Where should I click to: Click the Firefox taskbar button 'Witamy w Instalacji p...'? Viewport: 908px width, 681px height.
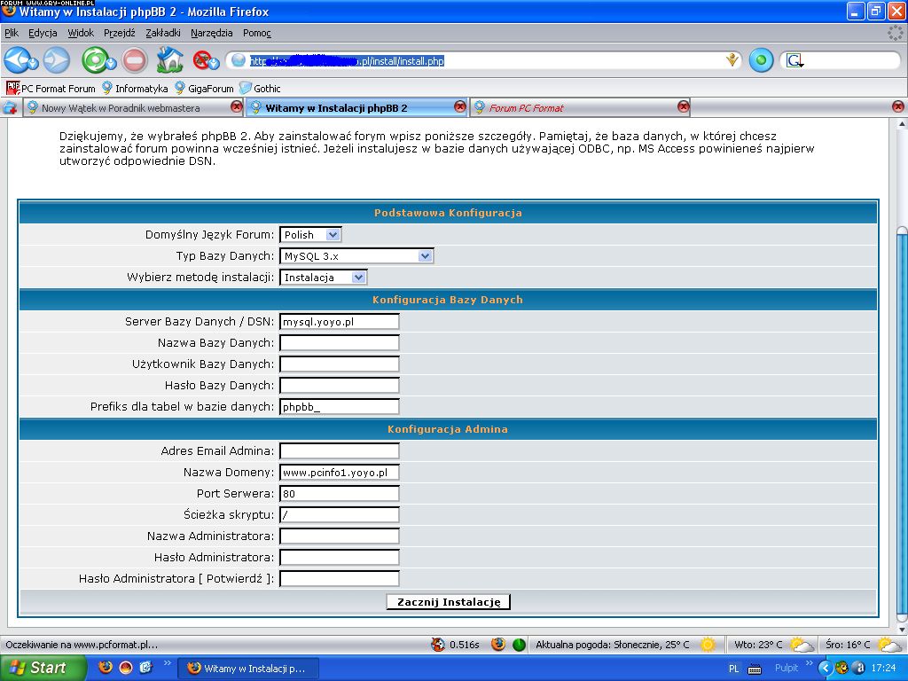pyautogui.click(x=248, y=669)
